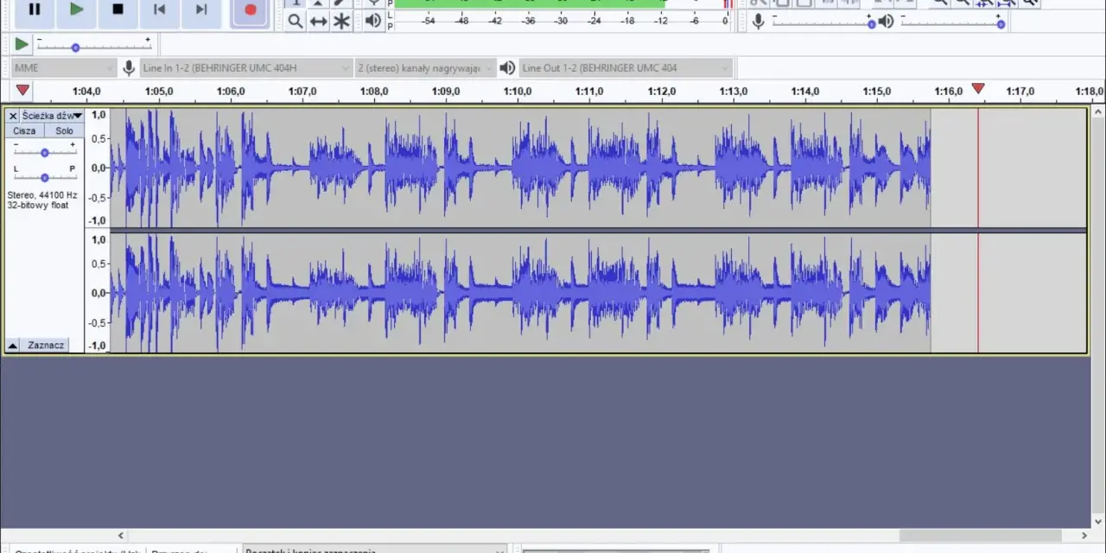Adjust the recording volume slider

[823, 22]
